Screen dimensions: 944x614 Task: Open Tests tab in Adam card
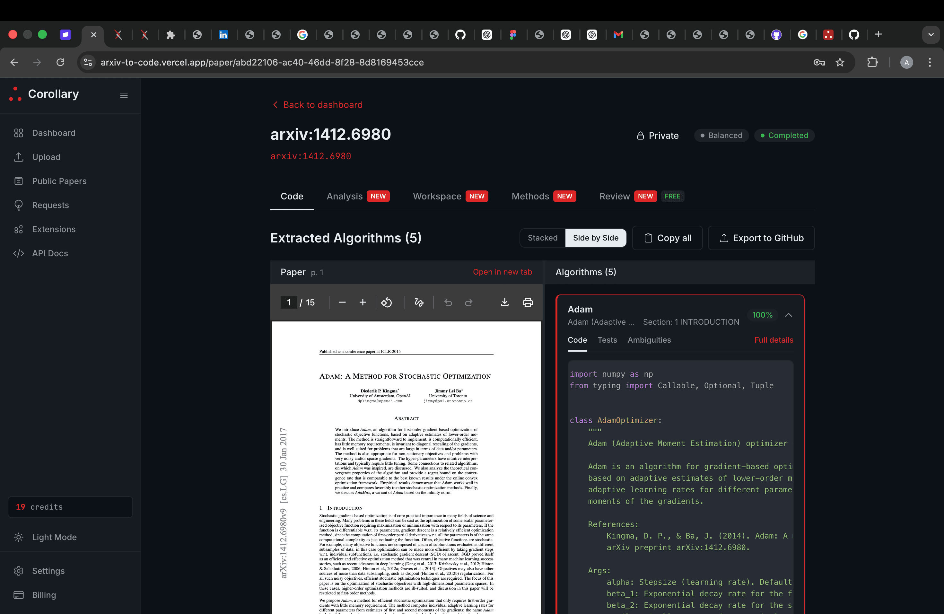pos(607,340)
